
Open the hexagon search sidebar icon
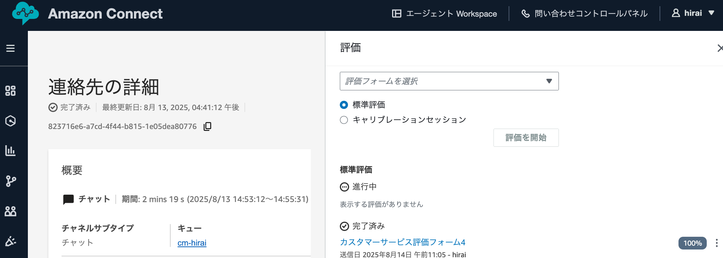(10, 121)
